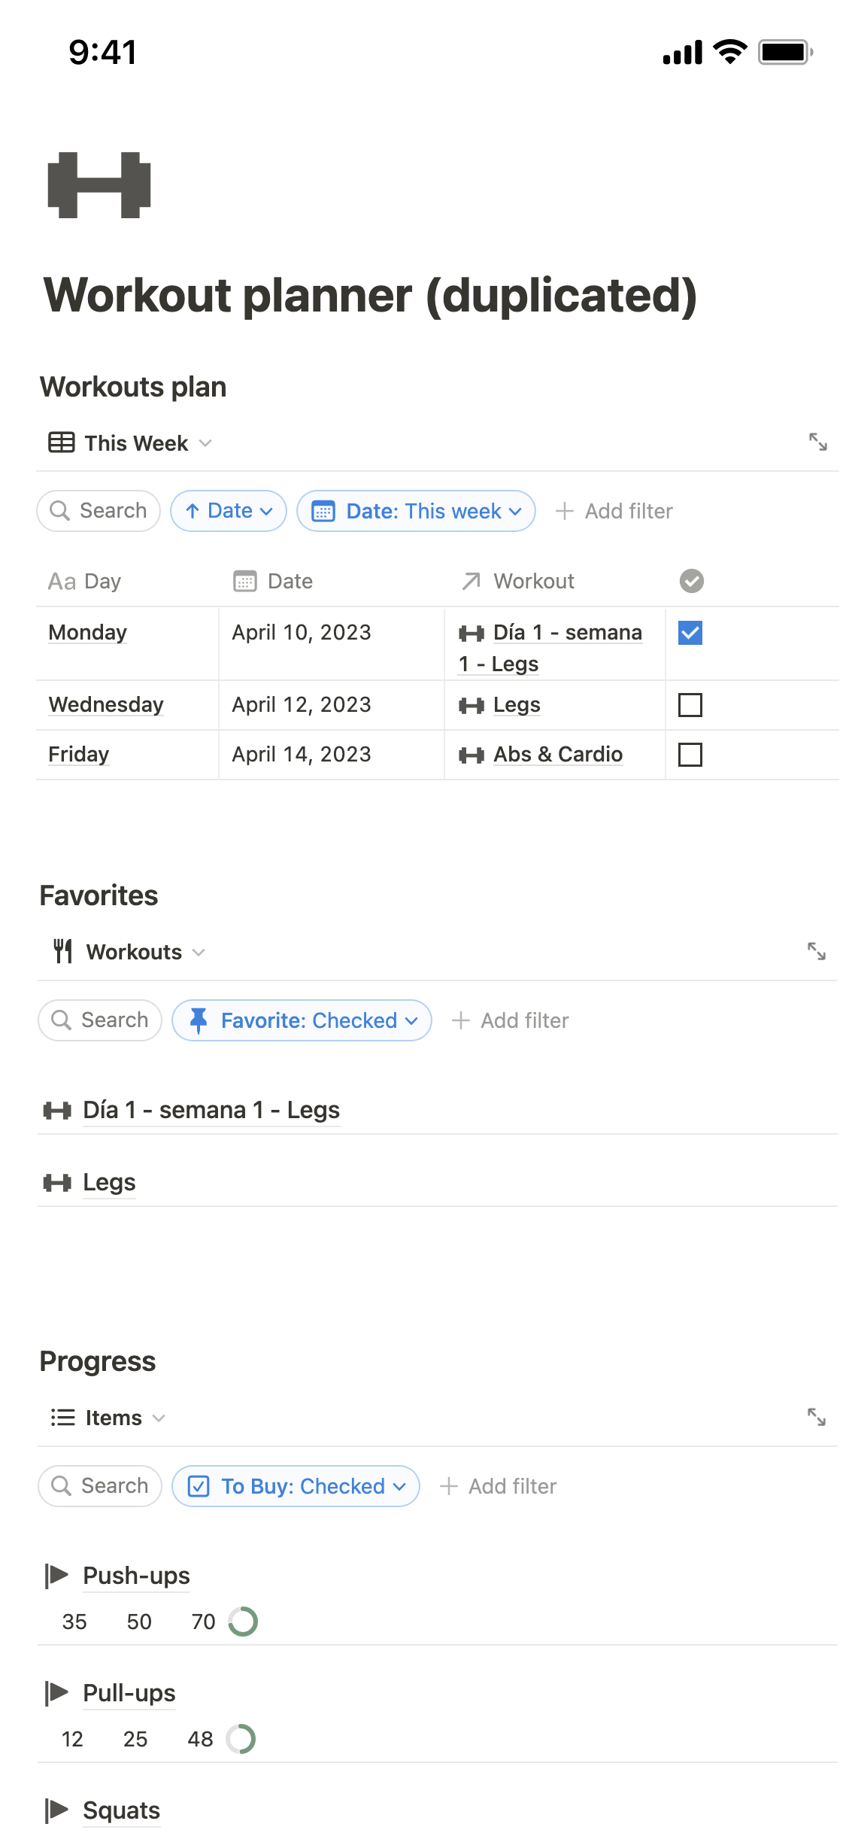This screenshot has height=1833, width=846.
Task: Click the checkmark column header icon
Action: (691, 581)
